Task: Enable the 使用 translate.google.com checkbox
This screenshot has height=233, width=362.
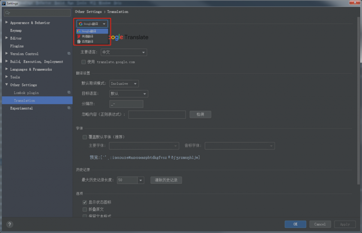Action: tap(84, 62)
